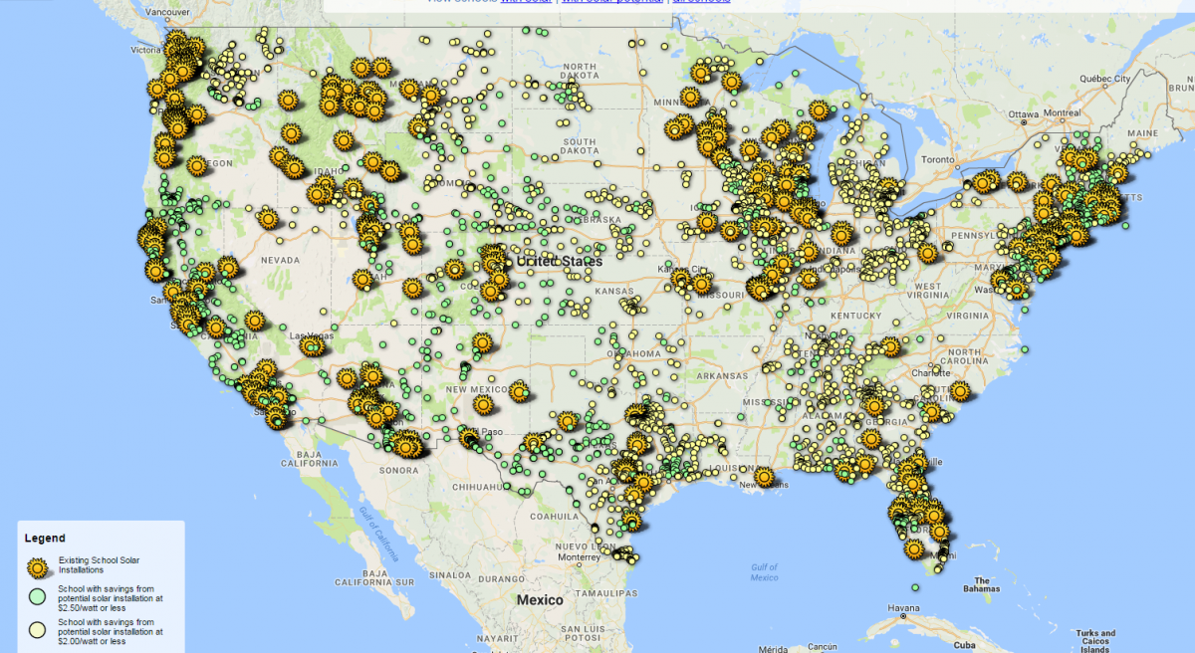
Task: Click the 'ARKANSAS' state label
Action: click(x=724, y=375)
